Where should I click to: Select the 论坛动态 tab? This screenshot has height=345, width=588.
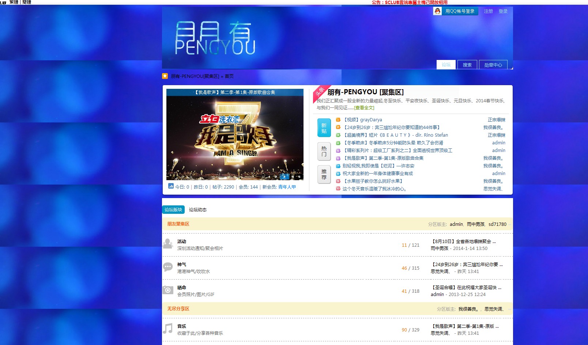click(x=198, y=209)
